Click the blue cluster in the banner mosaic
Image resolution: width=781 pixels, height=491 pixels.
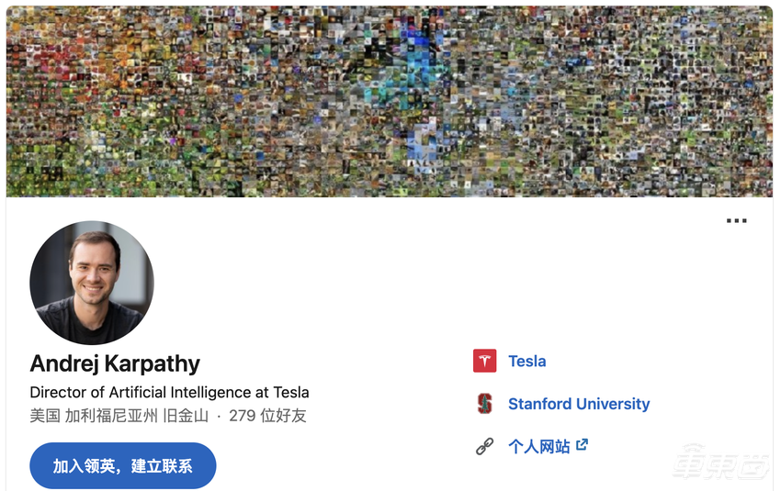pos(421,60)
